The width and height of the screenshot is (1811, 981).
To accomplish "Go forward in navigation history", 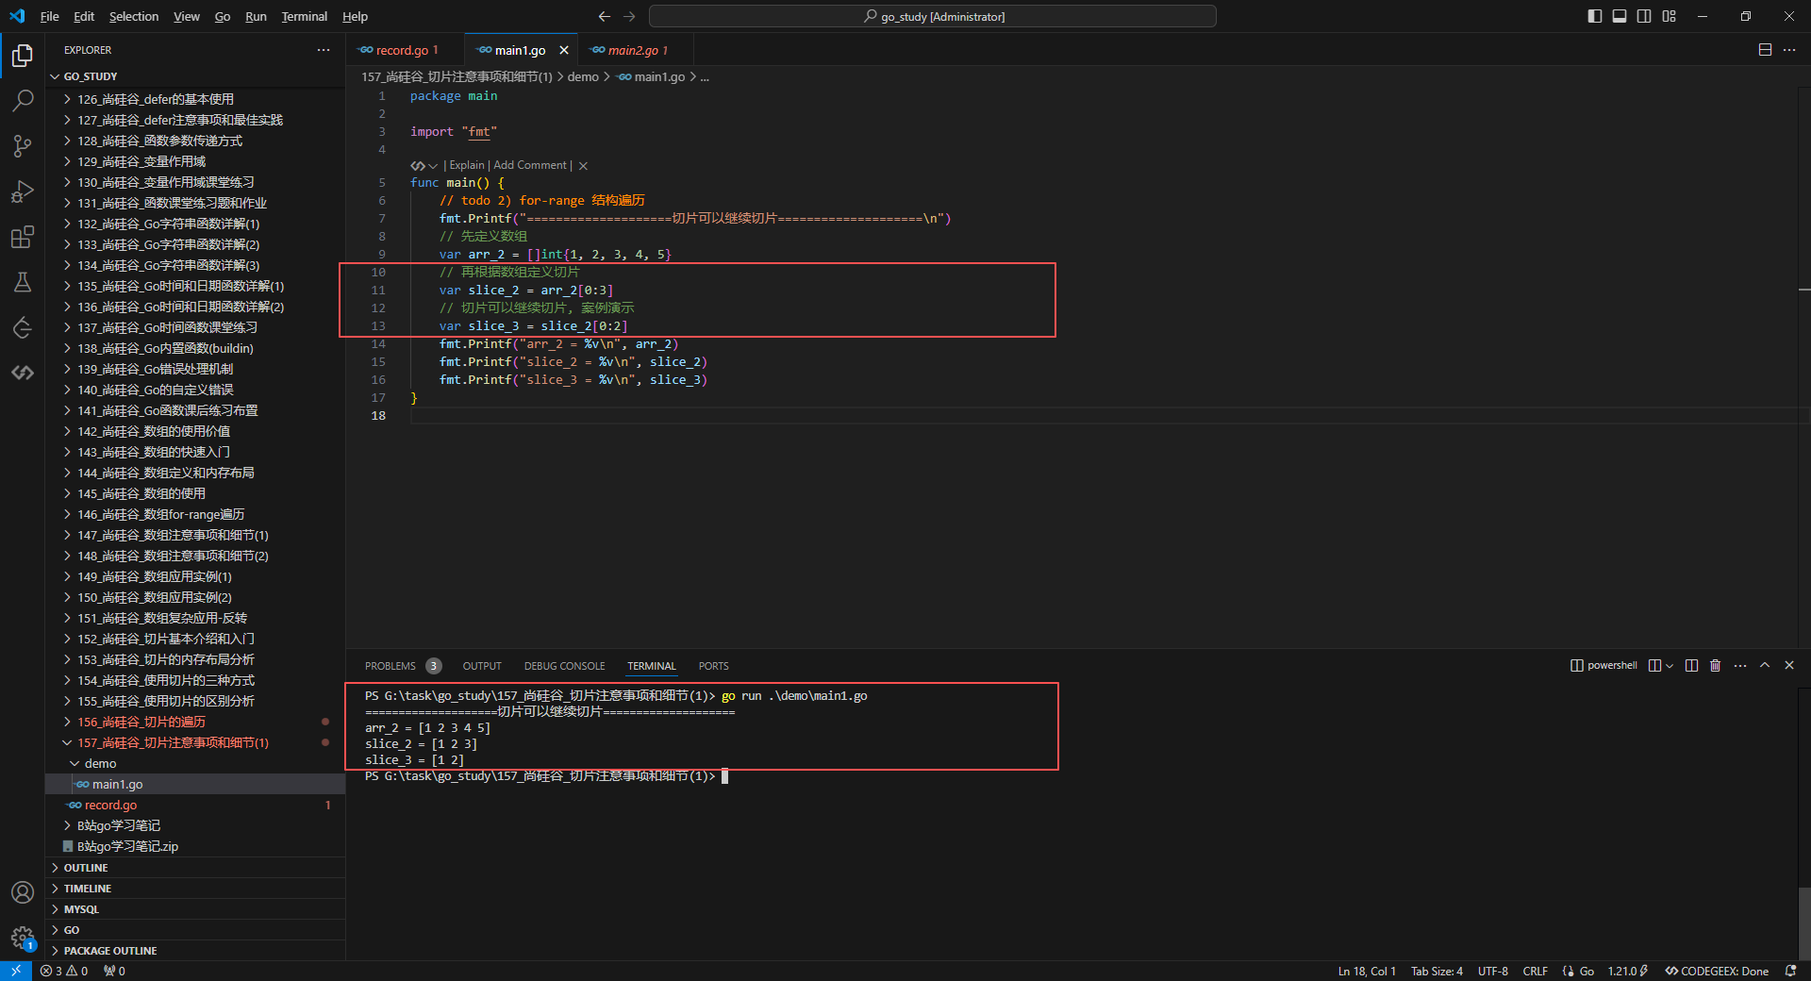I will point(629,16).
